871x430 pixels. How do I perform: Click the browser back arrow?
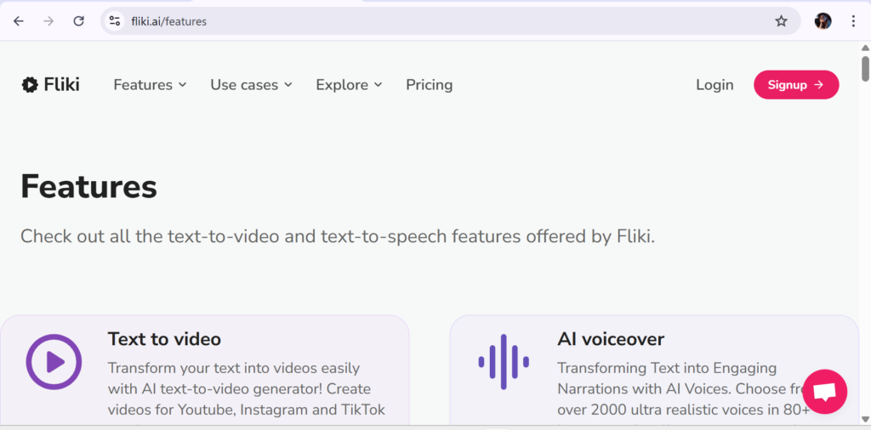pyautogui.click(x=19, y=21)
